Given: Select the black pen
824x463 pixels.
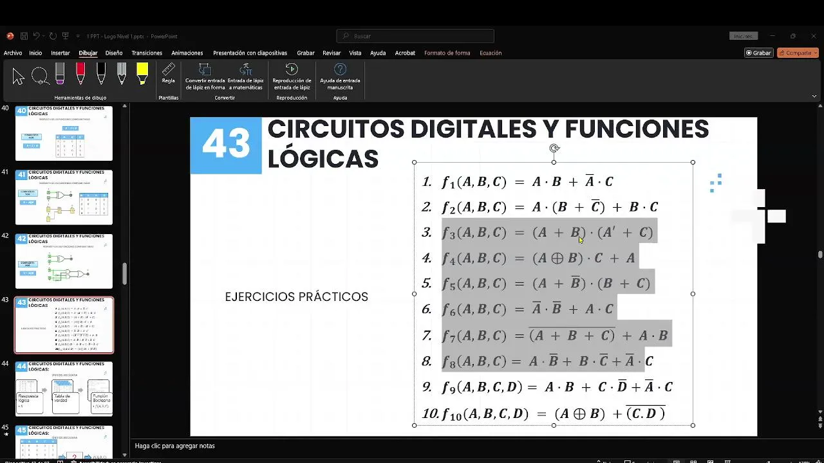Looking at the screenshot, I should pyautogui.click(x=101, y=74).
